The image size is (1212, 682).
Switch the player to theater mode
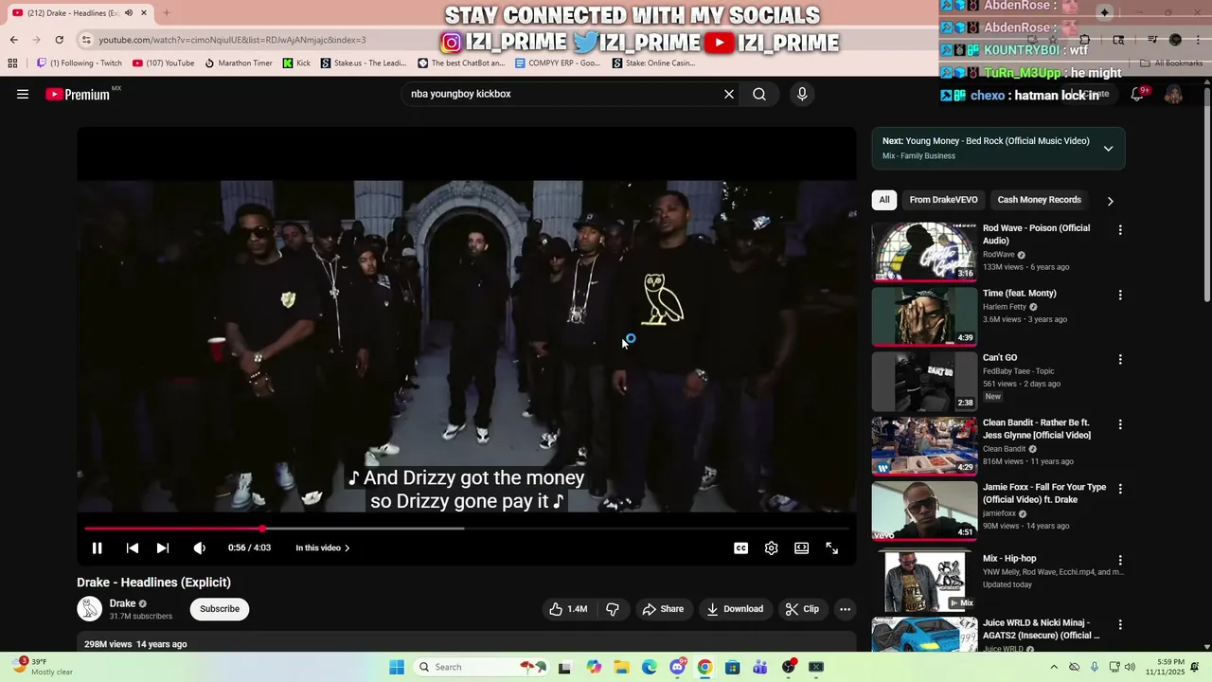tap(802, 547)
